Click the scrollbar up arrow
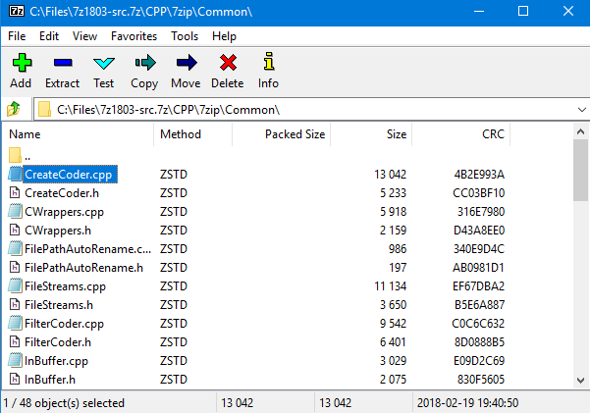This screenshot has width=590, height=413. [580, 131]
